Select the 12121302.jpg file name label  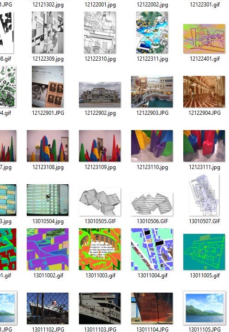coord(48,5)
